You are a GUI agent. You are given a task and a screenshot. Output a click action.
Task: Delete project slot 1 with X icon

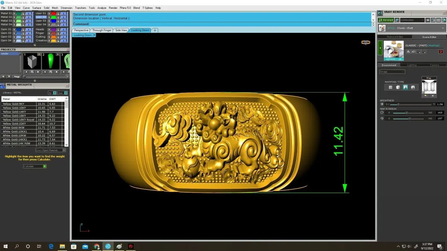point(38,72)
